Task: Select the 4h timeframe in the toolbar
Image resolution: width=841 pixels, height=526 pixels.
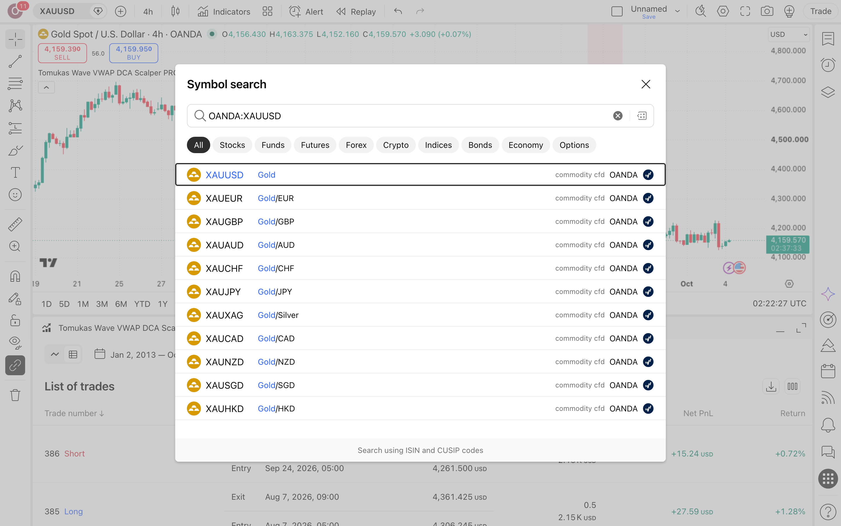Action: point(148,11)
